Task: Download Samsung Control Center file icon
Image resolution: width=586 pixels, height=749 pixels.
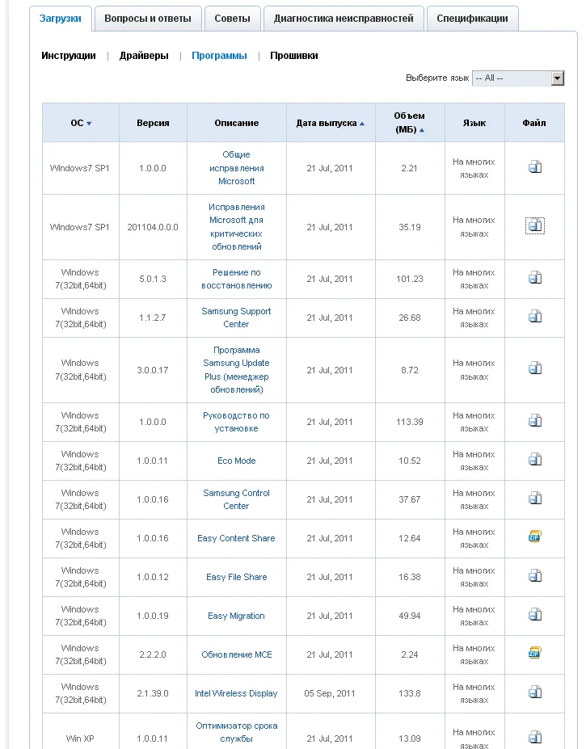Action: click(x=535, y=499)
